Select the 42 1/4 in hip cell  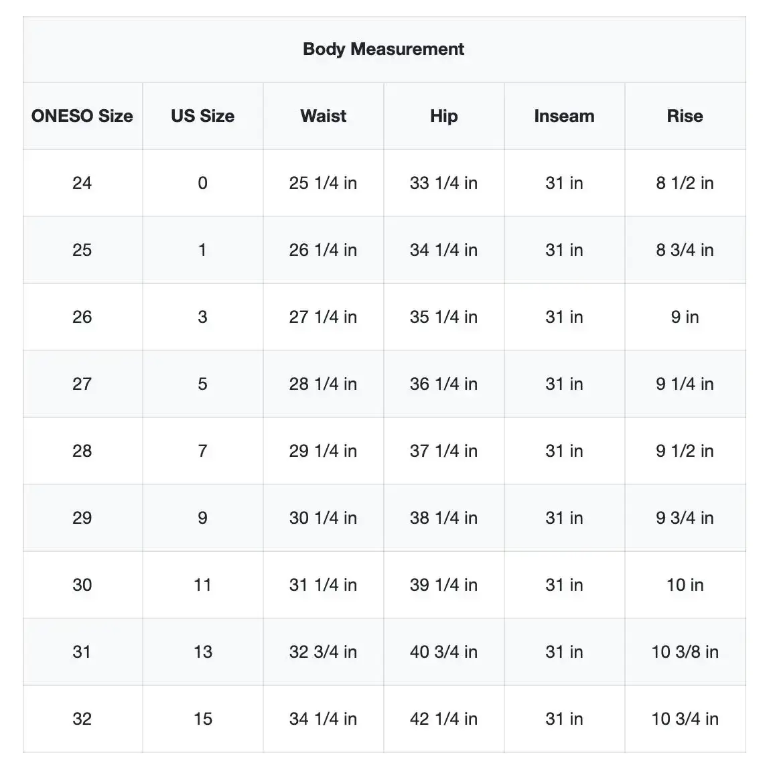pos(443,719)
